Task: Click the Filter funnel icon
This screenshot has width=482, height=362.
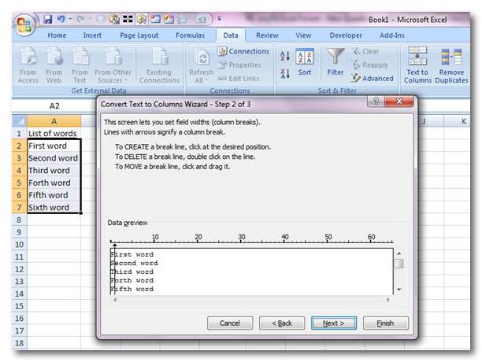Action: coord(336,57)
